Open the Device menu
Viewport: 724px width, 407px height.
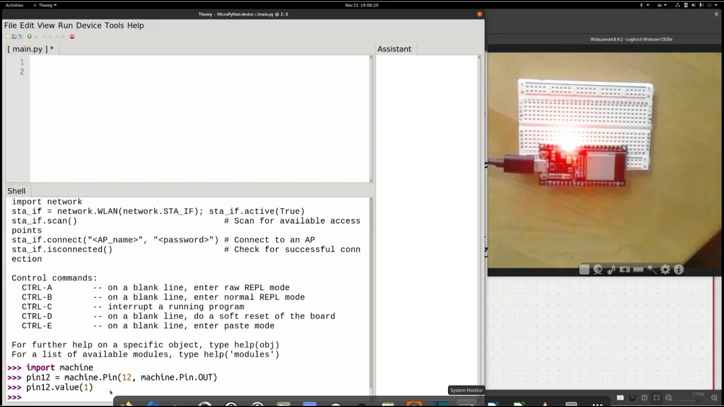click(89, 25)
